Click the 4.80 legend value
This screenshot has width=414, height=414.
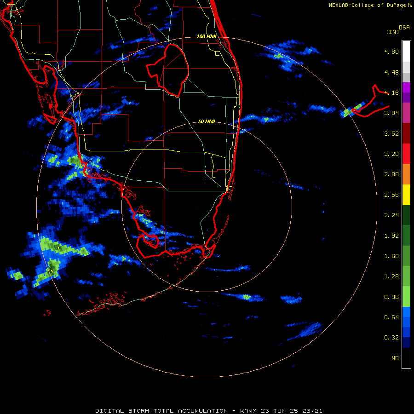tap(391, 52)
